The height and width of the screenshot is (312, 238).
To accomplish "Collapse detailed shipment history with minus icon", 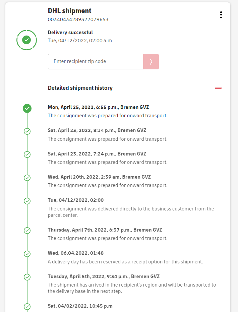I will point(218,88).
